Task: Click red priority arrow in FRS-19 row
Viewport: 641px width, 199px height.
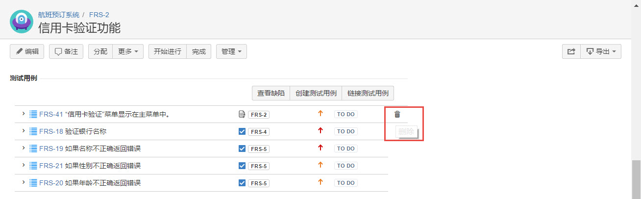Action: click(x=320, y=148)
